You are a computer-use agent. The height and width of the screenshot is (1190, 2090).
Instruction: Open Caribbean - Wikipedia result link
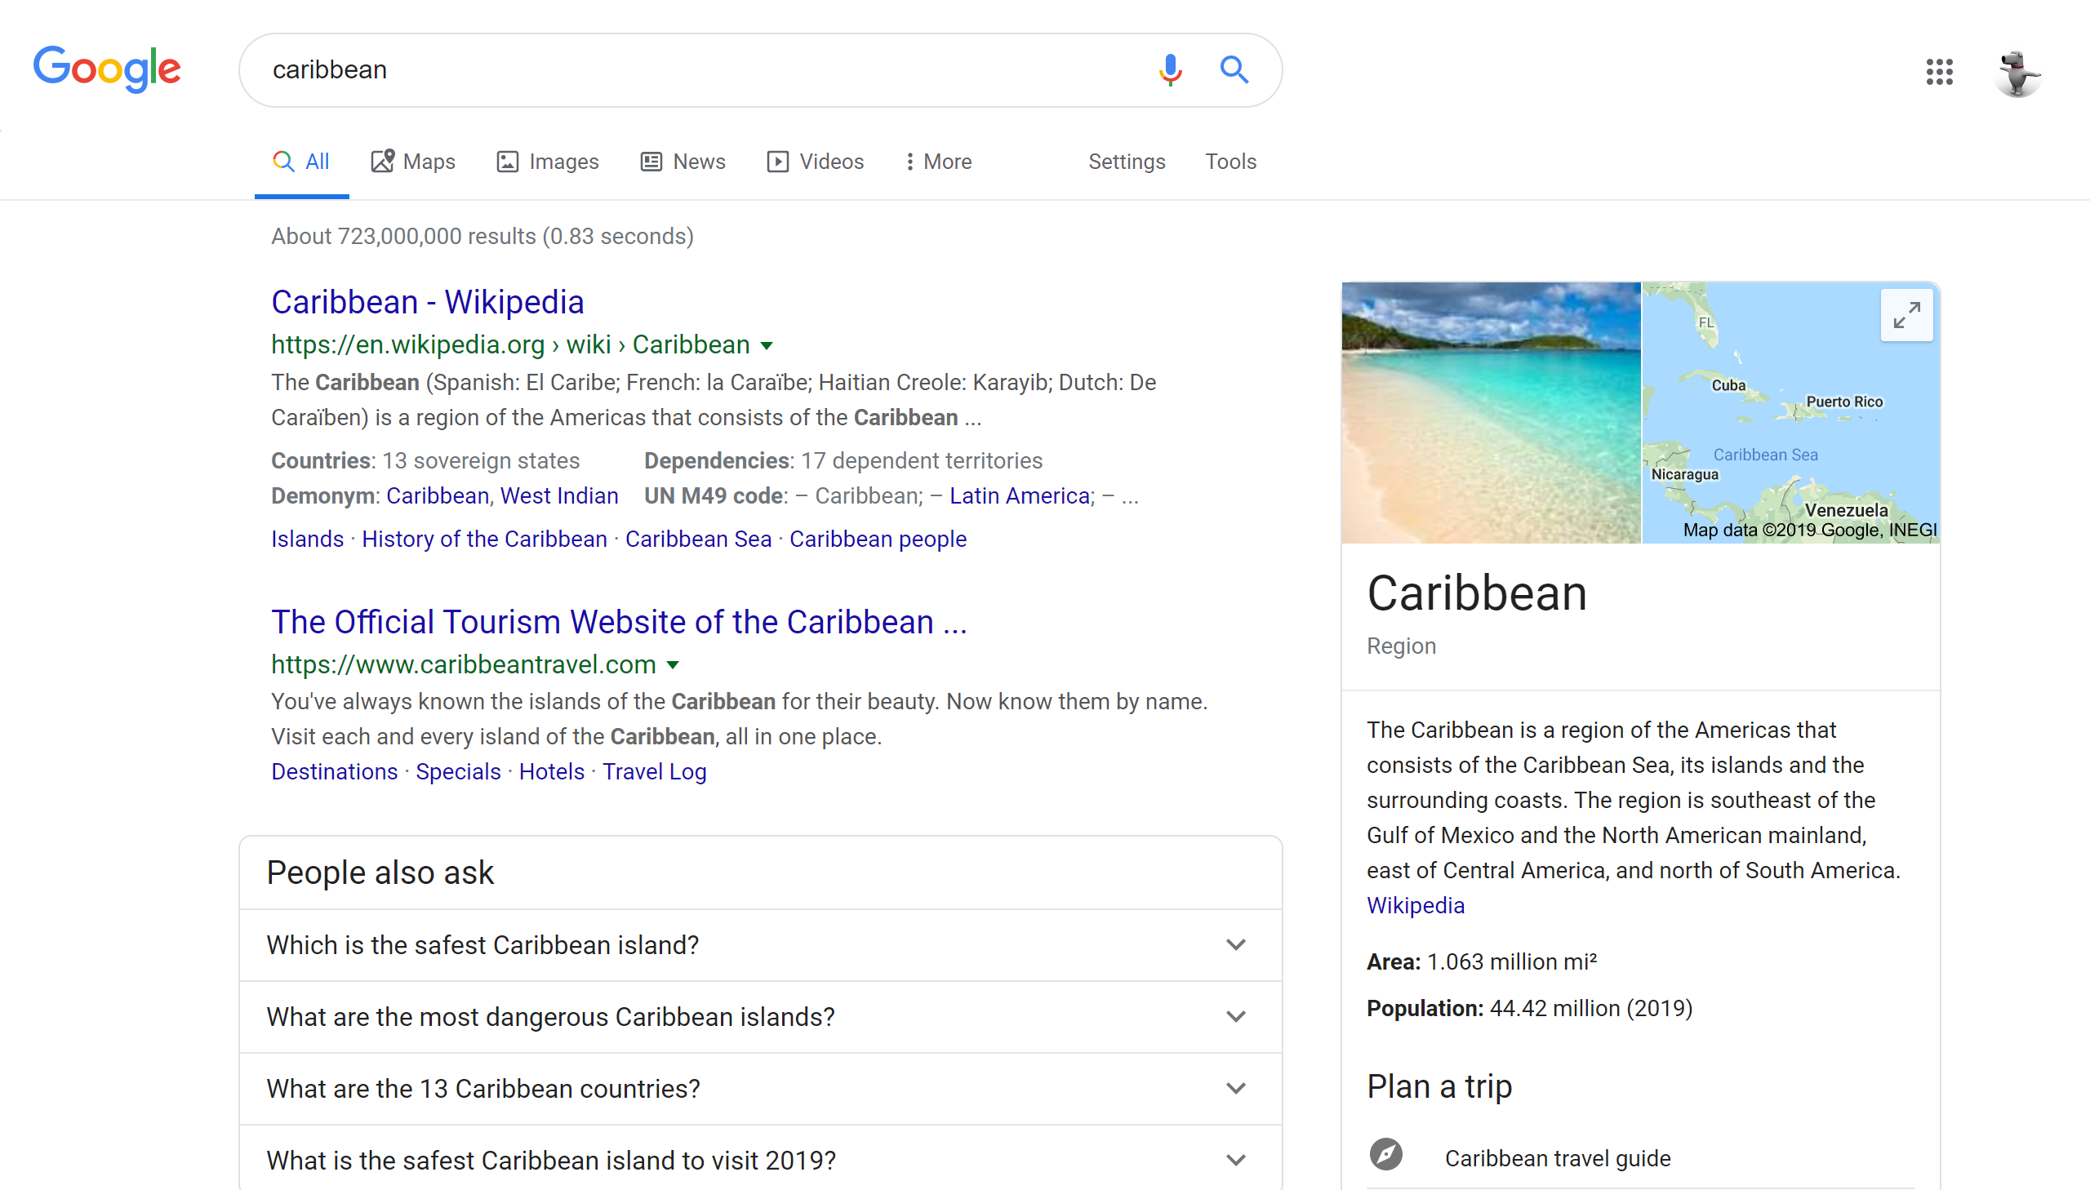click(428, 303)
